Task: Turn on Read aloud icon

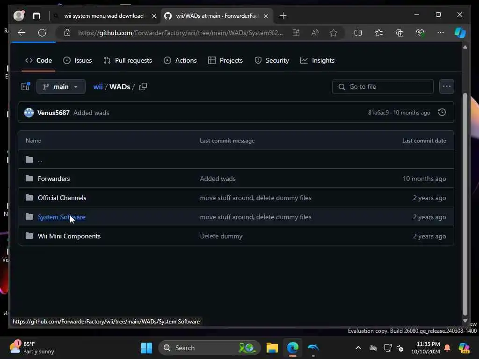Action: point(315,33)
